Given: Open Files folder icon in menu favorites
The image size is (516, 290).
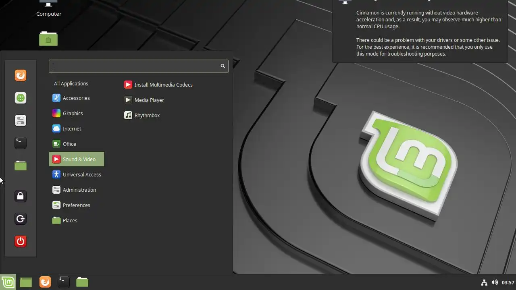Looking at the screenshot, I should (21, 165).
